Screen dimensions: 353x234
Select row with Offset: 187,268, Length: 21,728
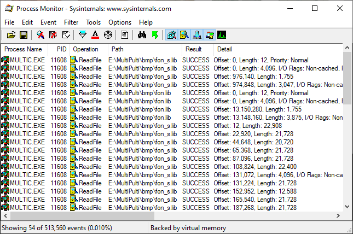[172, 207]
